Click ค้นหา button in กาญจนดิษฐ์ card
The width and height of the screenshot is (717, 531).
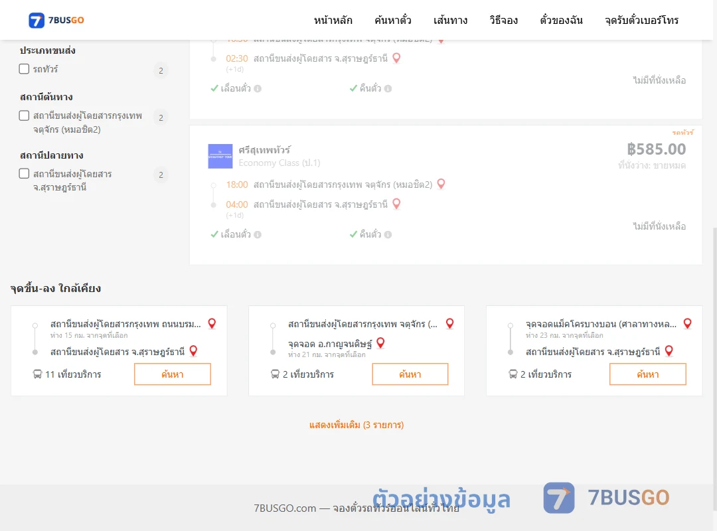tap(410, 374)
